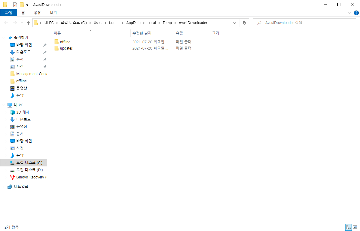Go up one folder level arrow
The height and width of the screenshot is (231, 360).
pos(28,23)
